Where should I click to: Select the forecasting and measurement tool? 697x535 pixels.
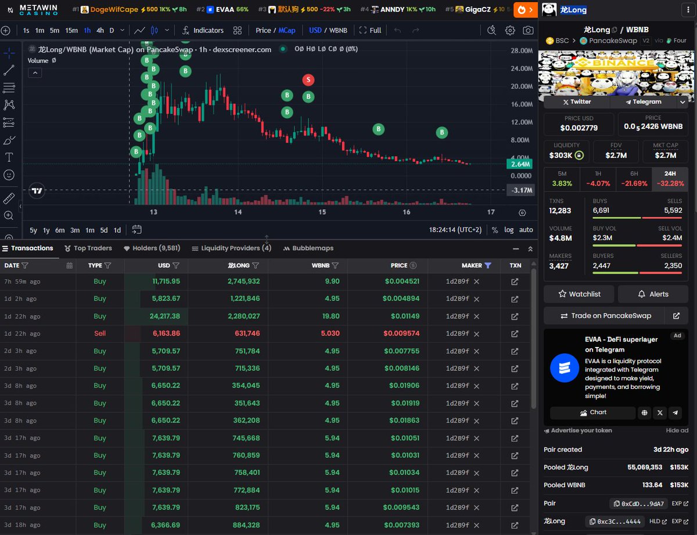pyautogui.click(x=9, y=122)
